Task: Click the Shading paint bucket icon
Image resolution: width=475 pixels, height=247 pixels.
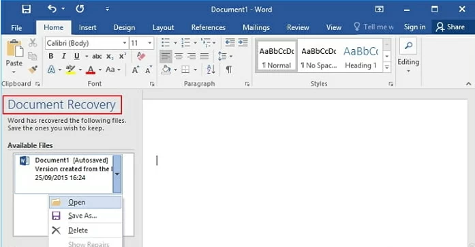Action: coord(166,70)
